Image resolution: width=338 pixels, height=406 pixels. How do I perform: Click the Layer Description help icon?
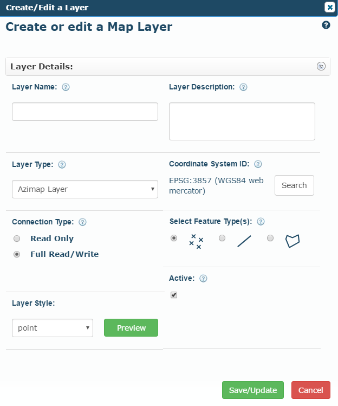click(243, 87)
